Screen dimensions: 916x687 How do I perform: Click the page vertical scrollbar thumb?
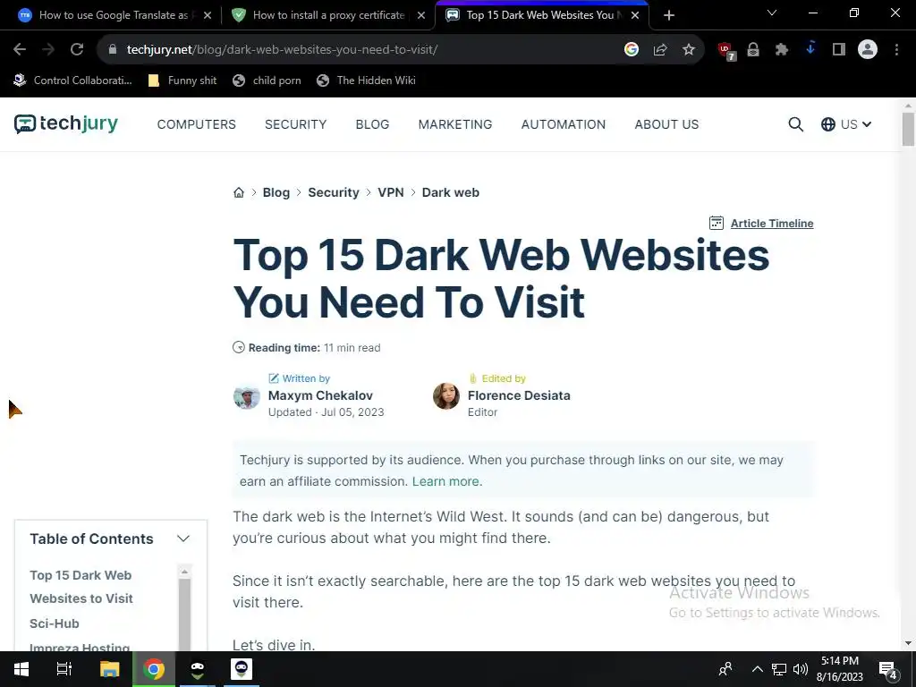pos(908,129)
